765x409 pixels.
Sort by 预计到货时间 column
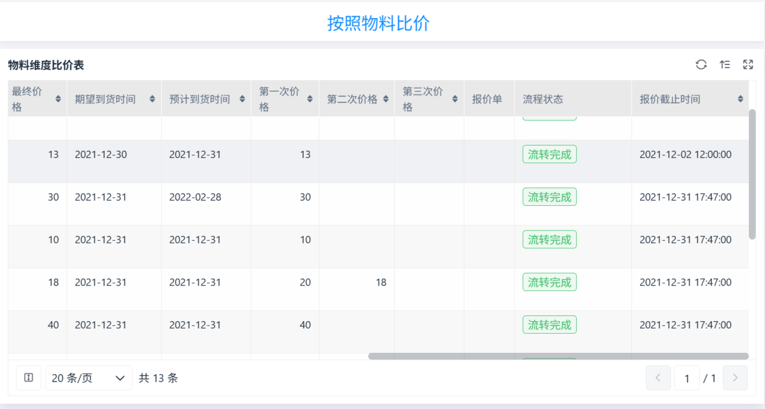click(242, 99)
